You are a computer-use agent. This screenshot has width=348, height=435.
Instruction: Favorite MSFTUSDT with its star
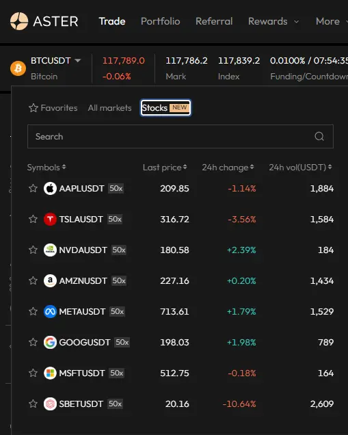33,373
